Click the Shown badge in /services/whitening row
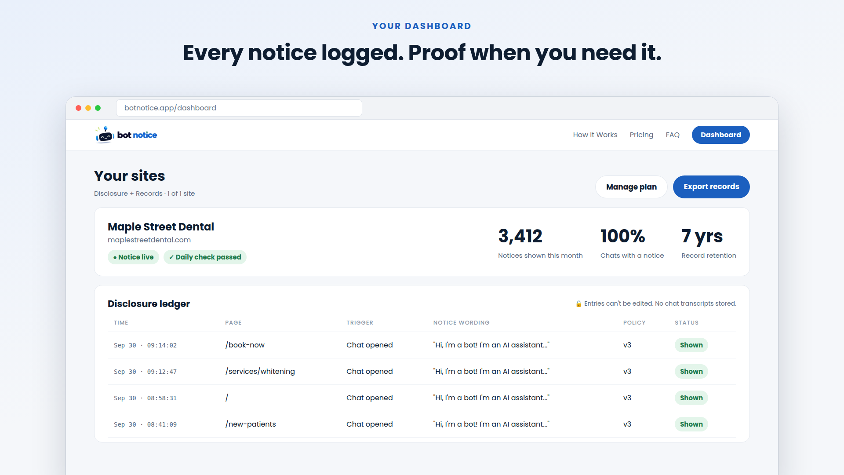Viewport: 844px width, 475px height. point(691,372)
